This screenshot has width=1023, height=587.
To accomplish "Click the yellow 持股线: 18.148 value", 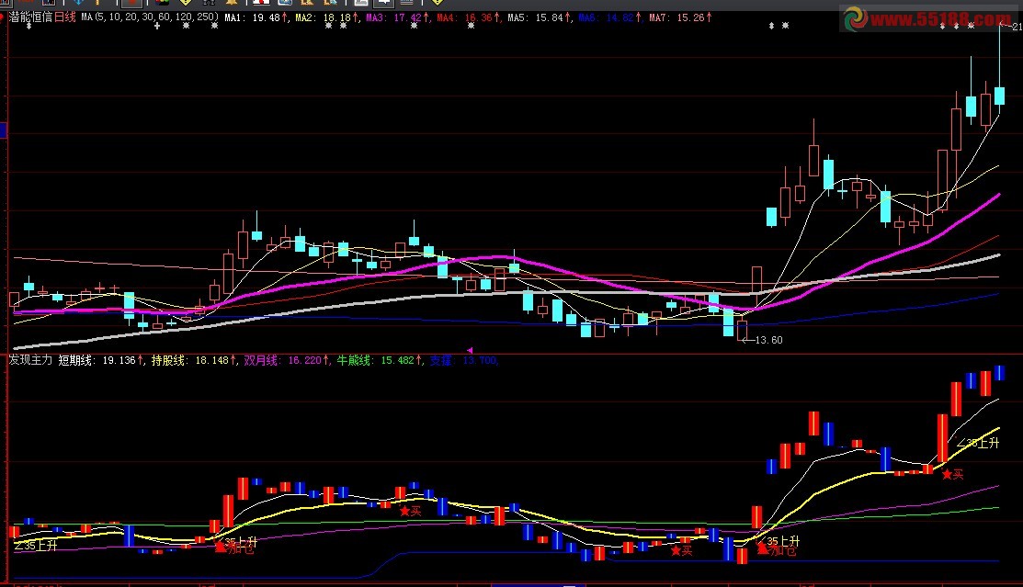I will 194,360.
